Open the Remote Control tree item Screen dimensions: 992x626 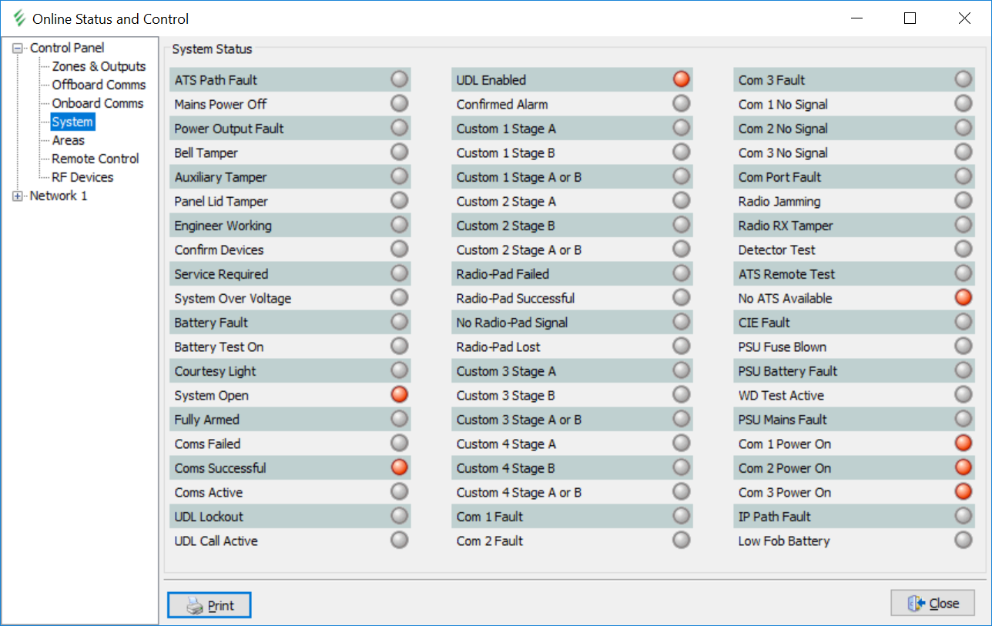96,159
